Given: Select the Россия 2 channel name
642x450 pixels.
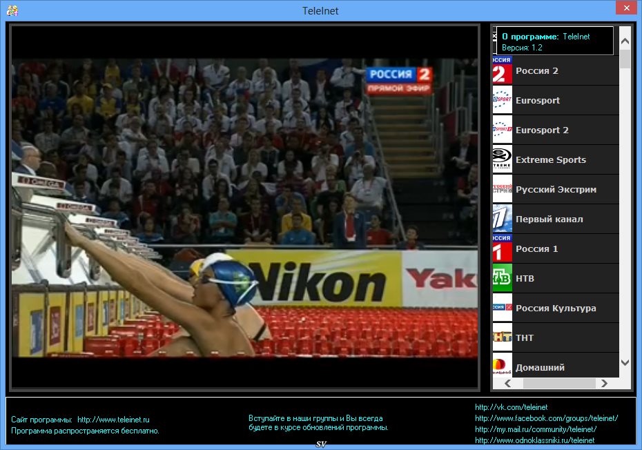Looking at the screenshot, I should (x=537, y=70).
